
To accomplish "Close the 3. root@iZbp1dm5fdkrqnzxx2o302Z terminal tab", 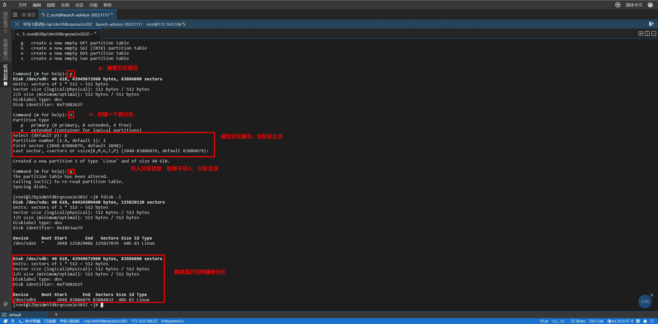I will click(95, 33).
